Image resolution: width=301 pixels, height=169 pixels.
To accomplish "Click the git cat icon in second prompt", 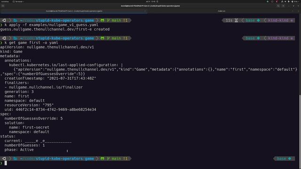I will (x=103, y=38).
